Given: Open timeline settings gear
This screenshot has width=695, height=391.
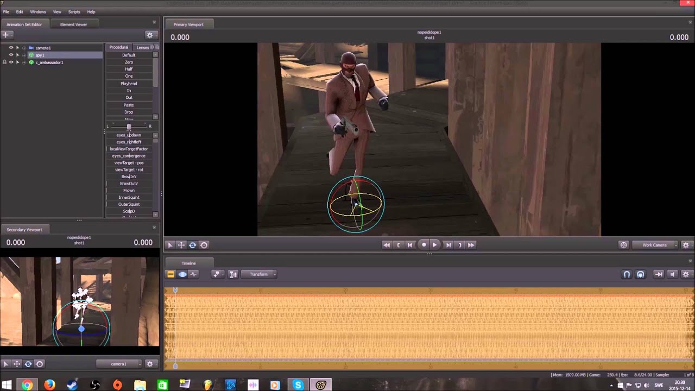Looking at the screenshot, I should click(686, 274).
